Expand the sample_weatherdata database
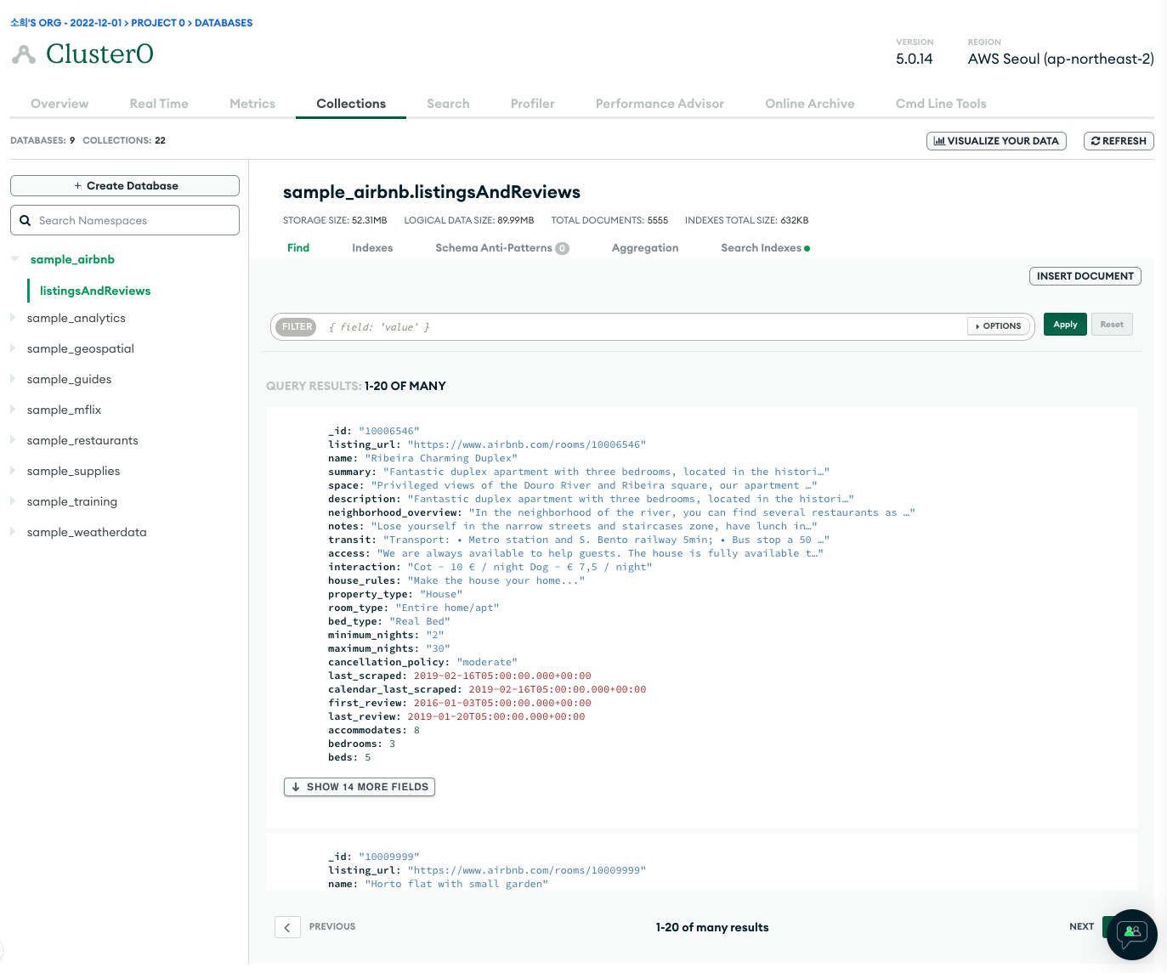Image resolution: width=1167 pixels, height=973 pixels. (x=13, y=532)
